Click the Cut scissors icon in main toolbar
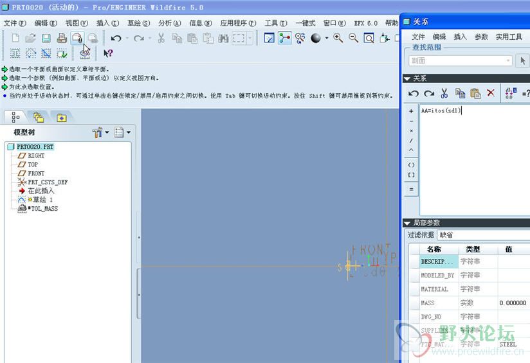530x363 pixels. [161, 38]
